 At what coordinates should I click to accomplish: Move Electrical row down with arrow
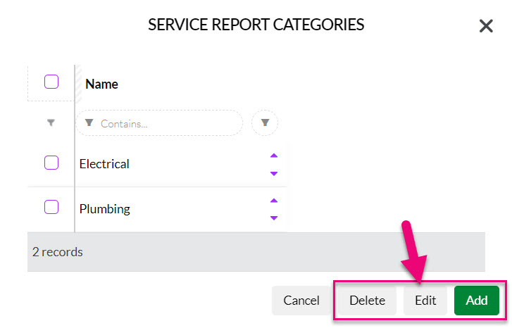click(x=274, y=173)
